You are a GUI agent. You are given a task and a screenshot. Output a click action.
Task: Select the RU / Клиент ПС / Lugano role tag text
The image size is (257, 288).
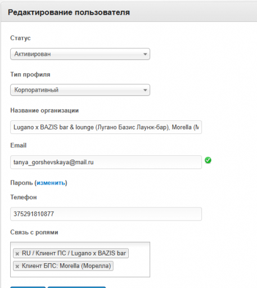point(74,253)
